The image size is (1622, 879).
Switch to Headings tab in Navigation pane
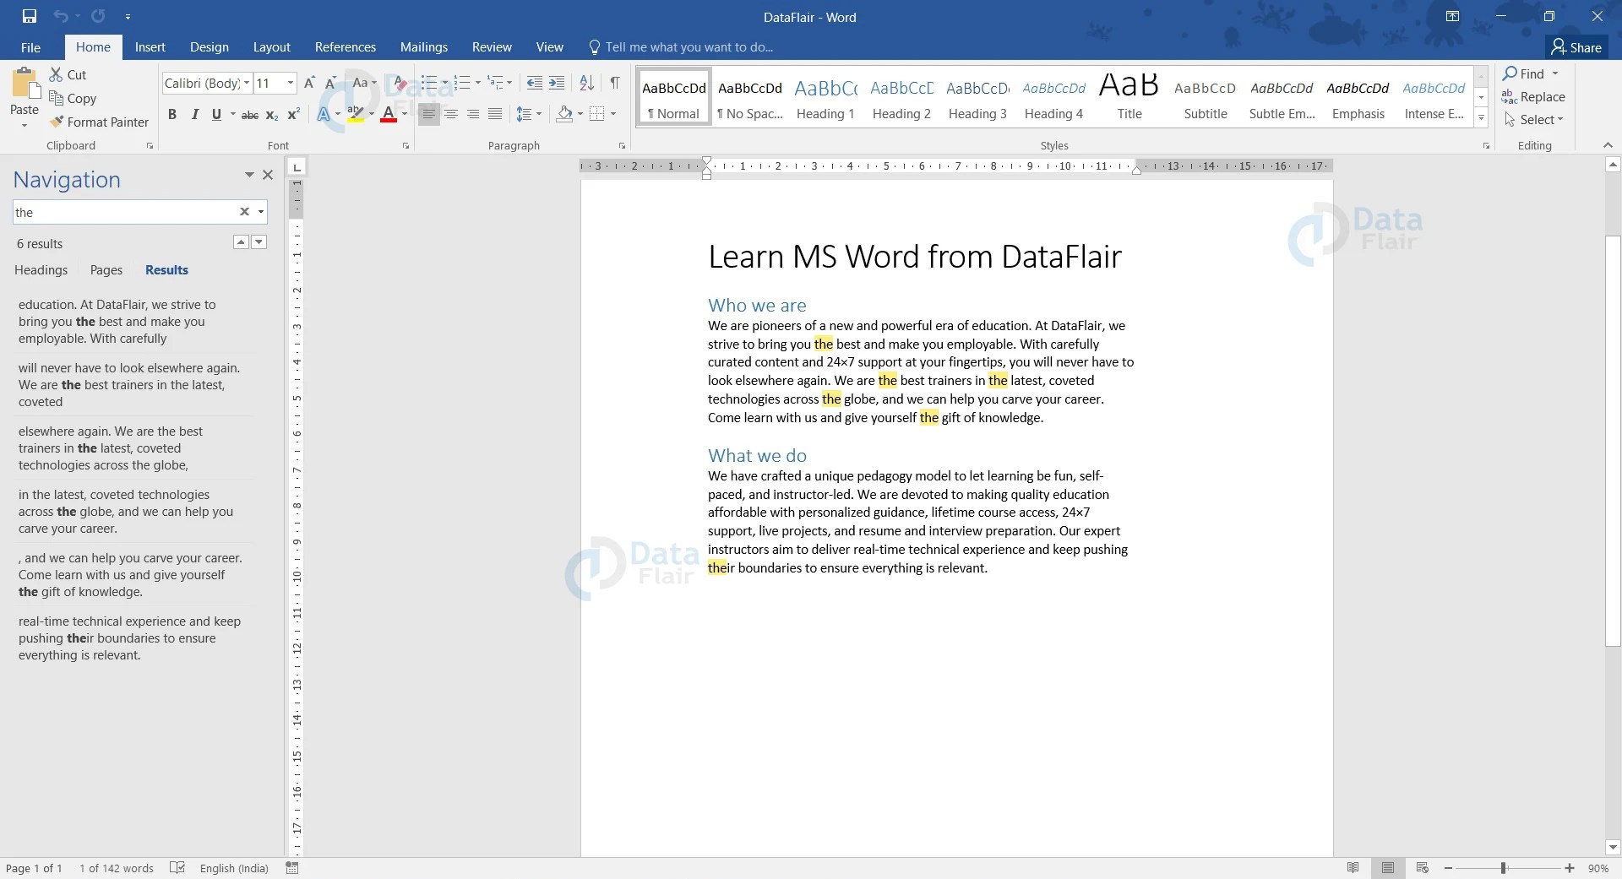click(41, 270)
